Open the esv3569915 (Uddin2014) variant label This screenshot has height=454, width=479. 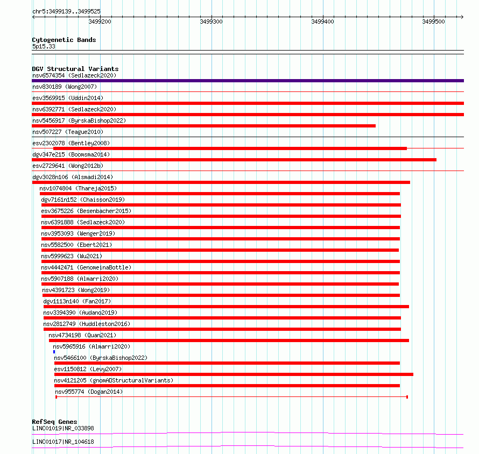pyautogui.click(x=68, y=98)
